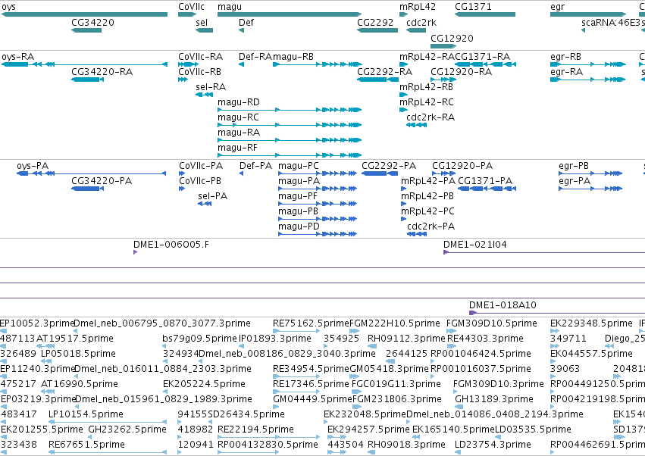Click the bs79g09.5prime EST label
The image size is (645, 456).
[200, 339]
